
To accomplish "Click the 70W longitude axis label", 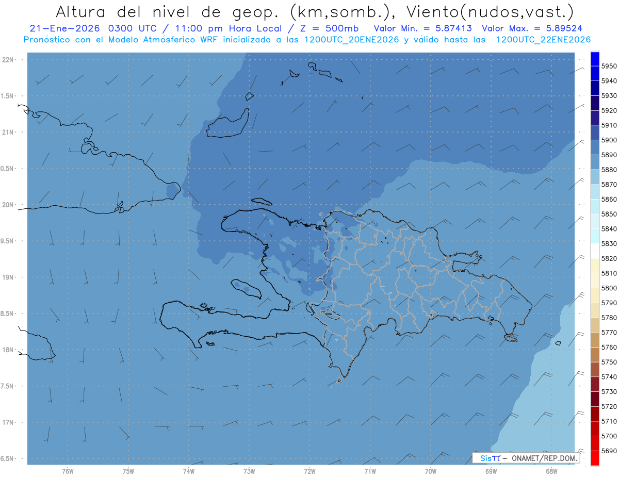I will (x=430, y=471).
